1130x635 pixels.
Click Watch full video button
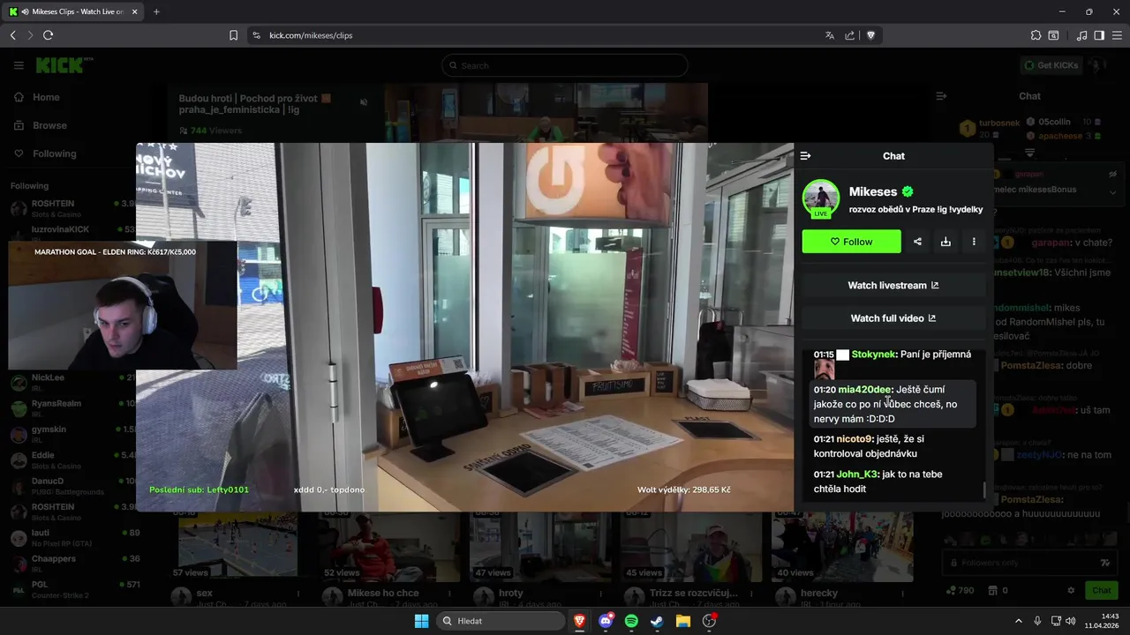click(x=893, y=317)
